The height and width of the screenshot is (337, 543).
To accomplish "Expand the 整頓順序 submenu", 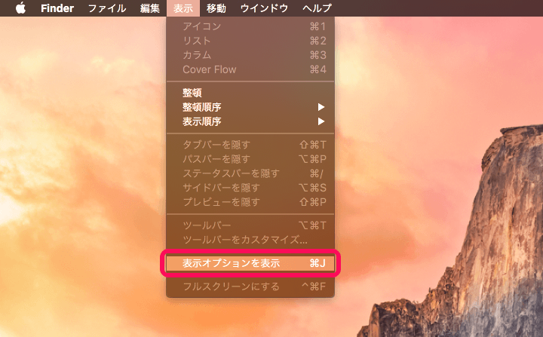I will click(250, 107).
